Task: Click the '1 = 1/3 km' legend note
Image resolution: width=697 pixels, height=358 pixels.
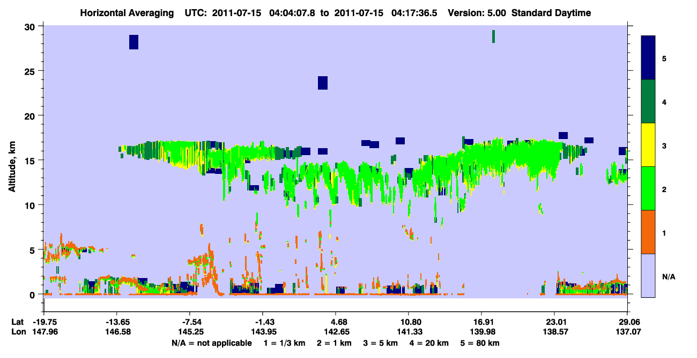Action: (285, 342)
